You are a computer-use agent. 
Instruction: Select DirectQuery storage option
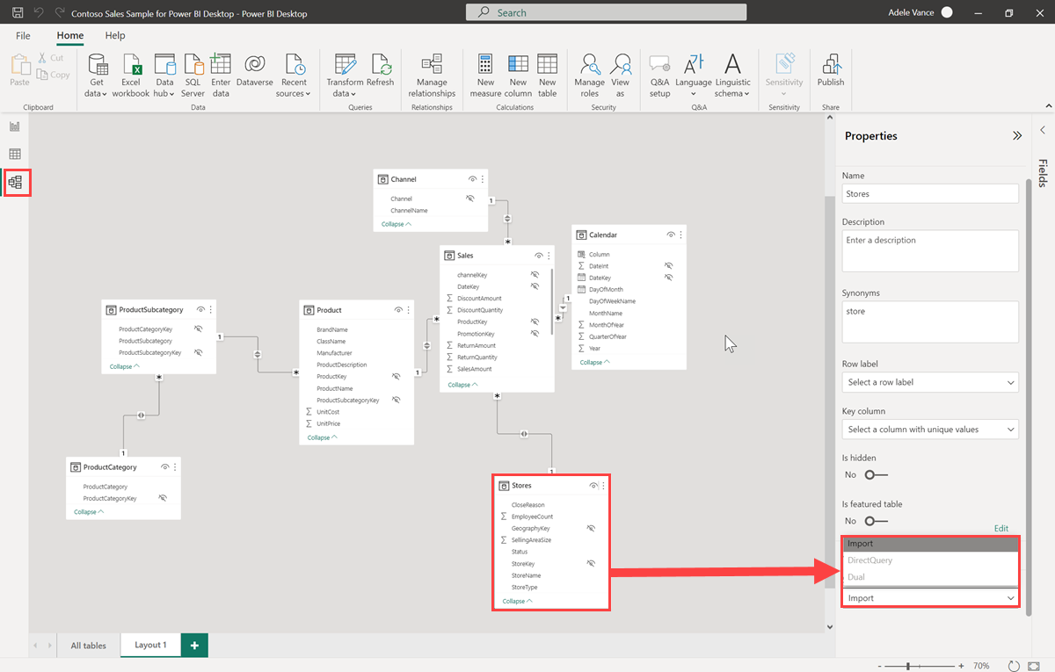coord(930,560)
